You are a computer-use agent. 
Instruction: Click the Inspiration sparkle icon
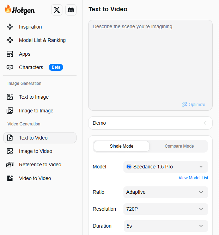[10, 27]
